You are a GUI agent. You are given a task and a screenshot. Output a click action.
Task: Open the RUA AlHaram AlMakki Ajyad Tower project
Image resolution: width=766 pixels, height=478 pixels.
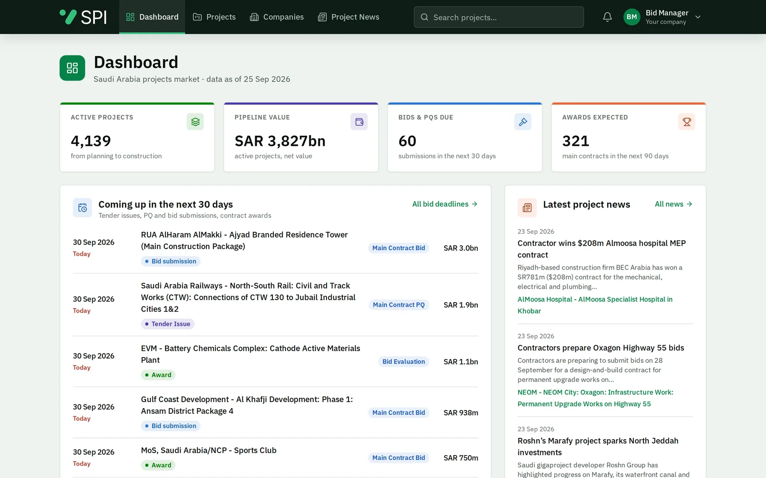click(x=244, y=240)
